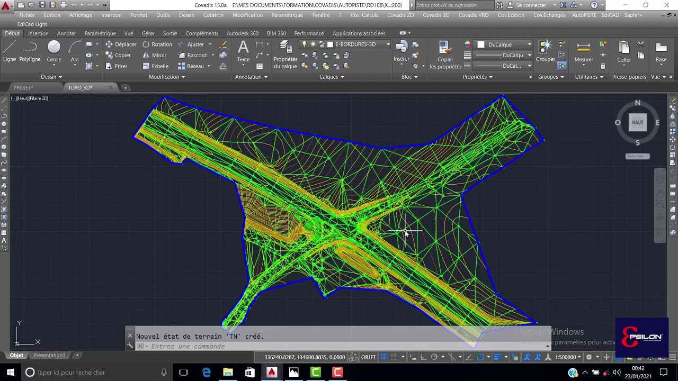Open File Explorer from Windows taskbar
This screenshot has height=381, width=678.
point(228,373)
